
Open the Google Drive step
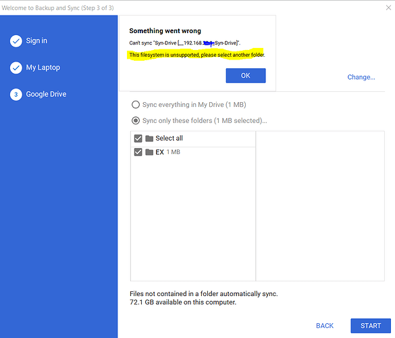46,94
